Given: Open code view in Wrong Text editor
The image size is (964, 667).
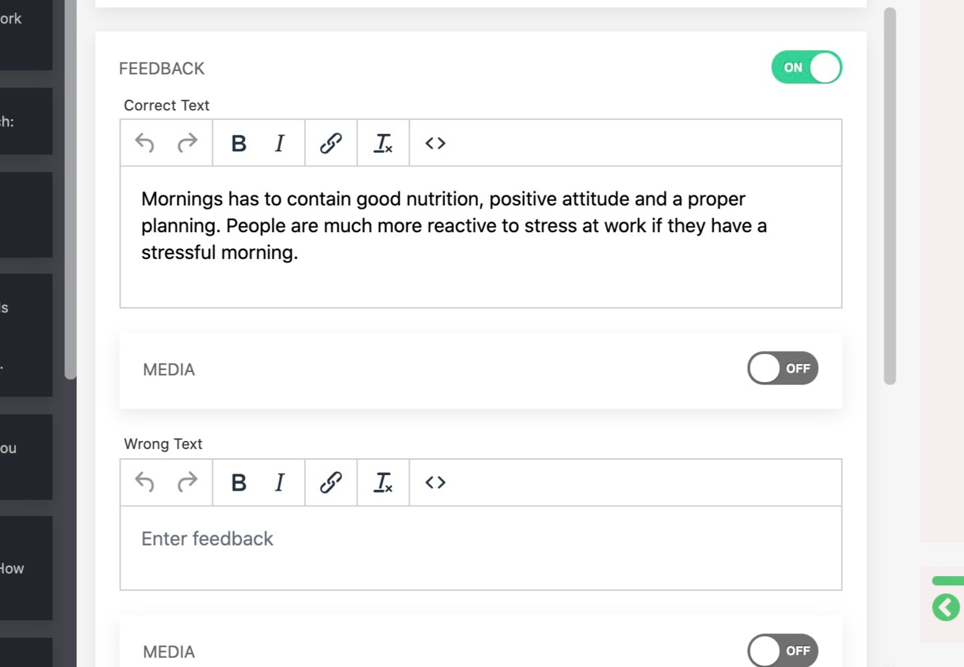Looking at the screenshot, I should [435, 482].
